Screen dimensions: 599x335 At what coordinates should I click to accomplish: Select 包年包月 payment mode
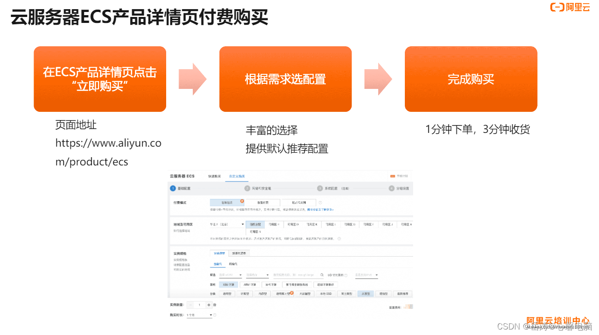tap(227, 203)
